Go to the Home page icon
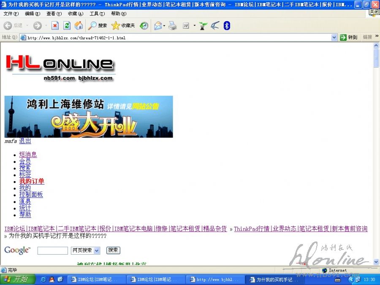This screenshot has width=380, height=285. pos(79,26)
